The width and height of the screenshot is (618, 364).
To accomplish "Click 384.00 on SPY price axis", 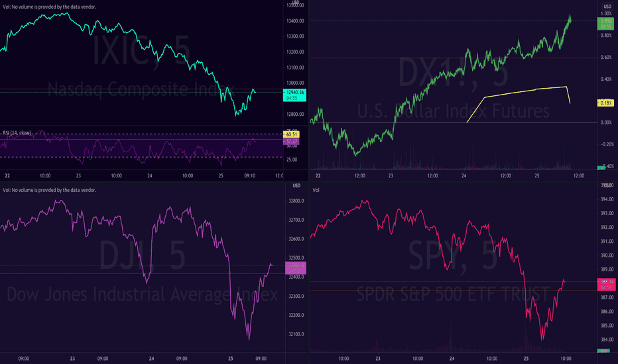I will coord(607,340).
